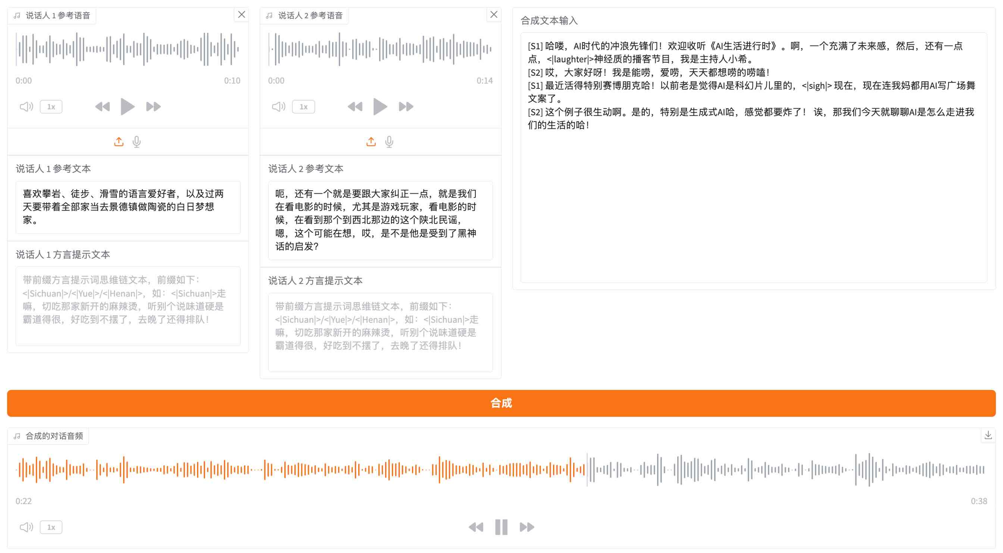Download the synthesized dialogue audio
This screenshot has height=553, width=1003.
point(988,435)
